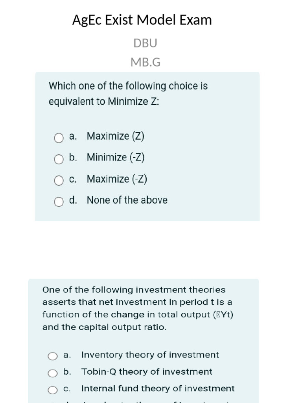Click the 'DBU' subtitle text
This screenshot has height=403, width=302.
tap(145, 43)
